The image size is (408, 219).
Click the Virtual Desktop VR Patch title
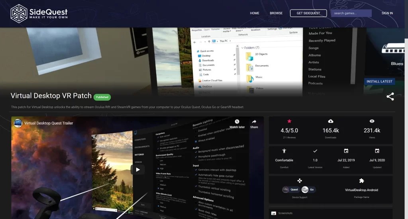[51, 96]
